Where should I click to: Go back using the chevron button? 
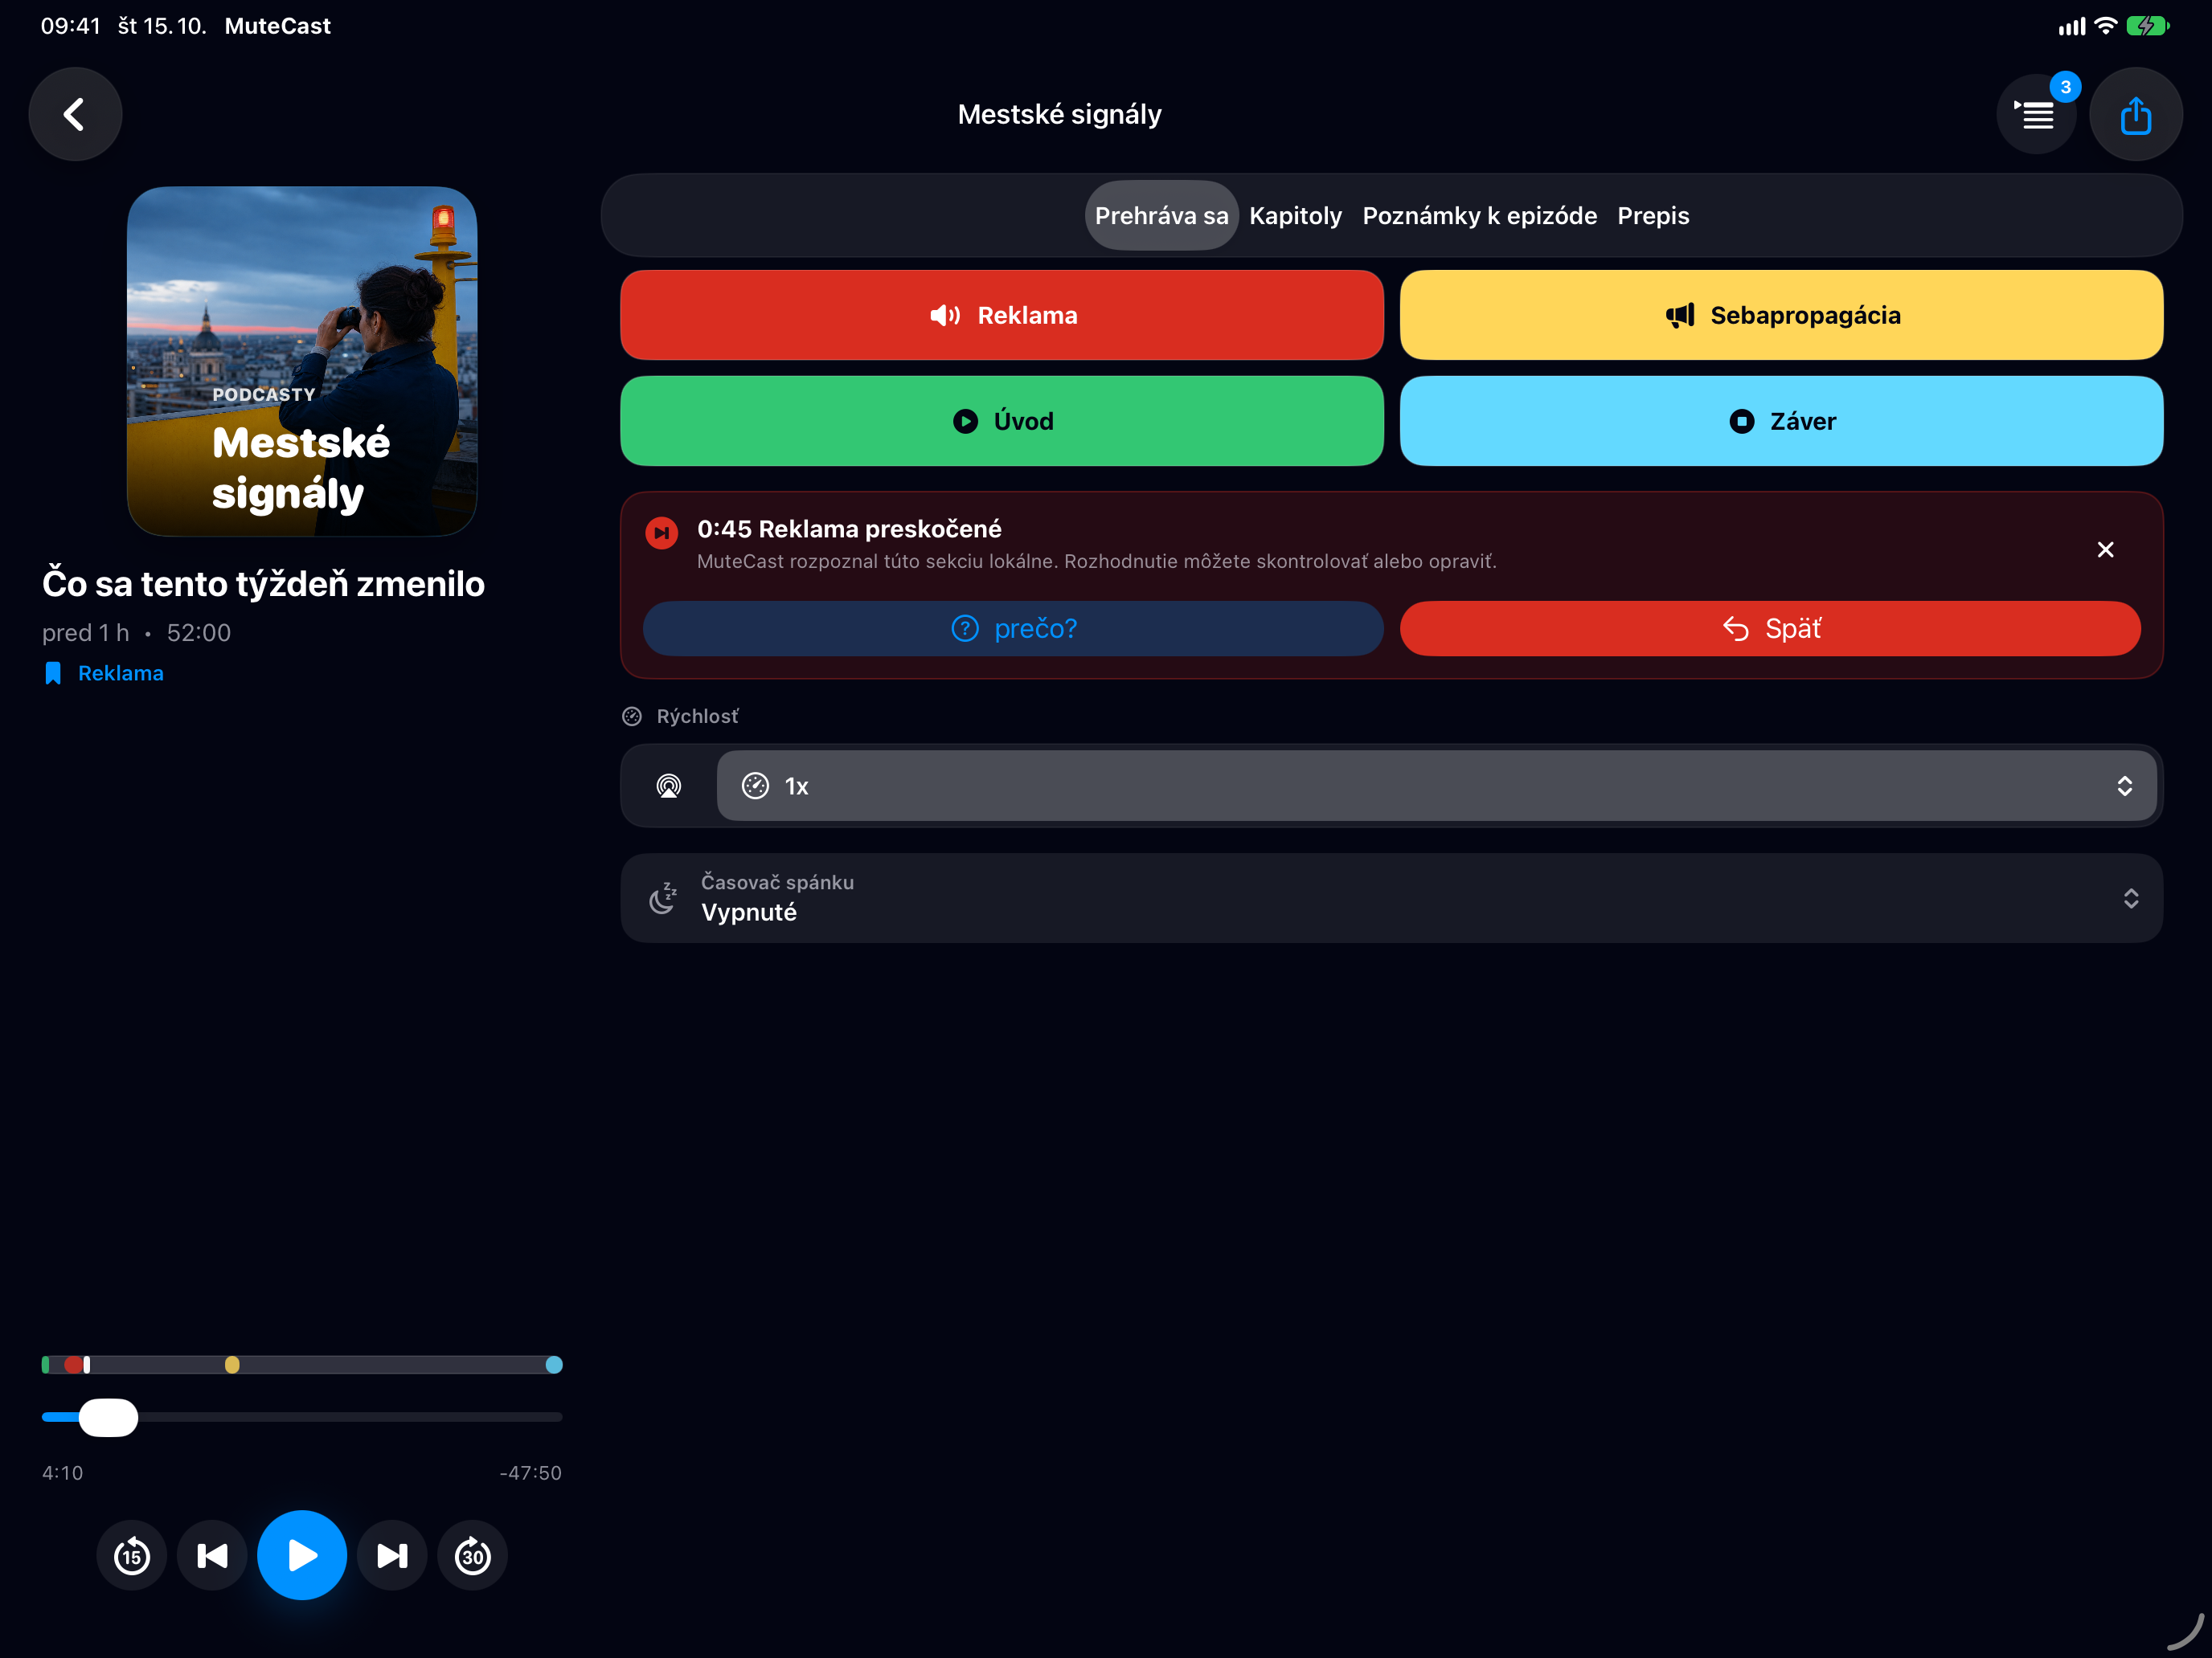coord(75,114)
